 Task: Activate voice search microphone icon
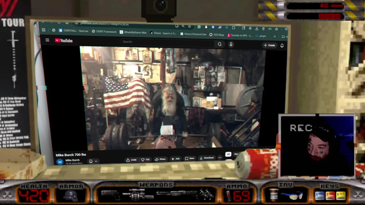(x=231, y=44)
